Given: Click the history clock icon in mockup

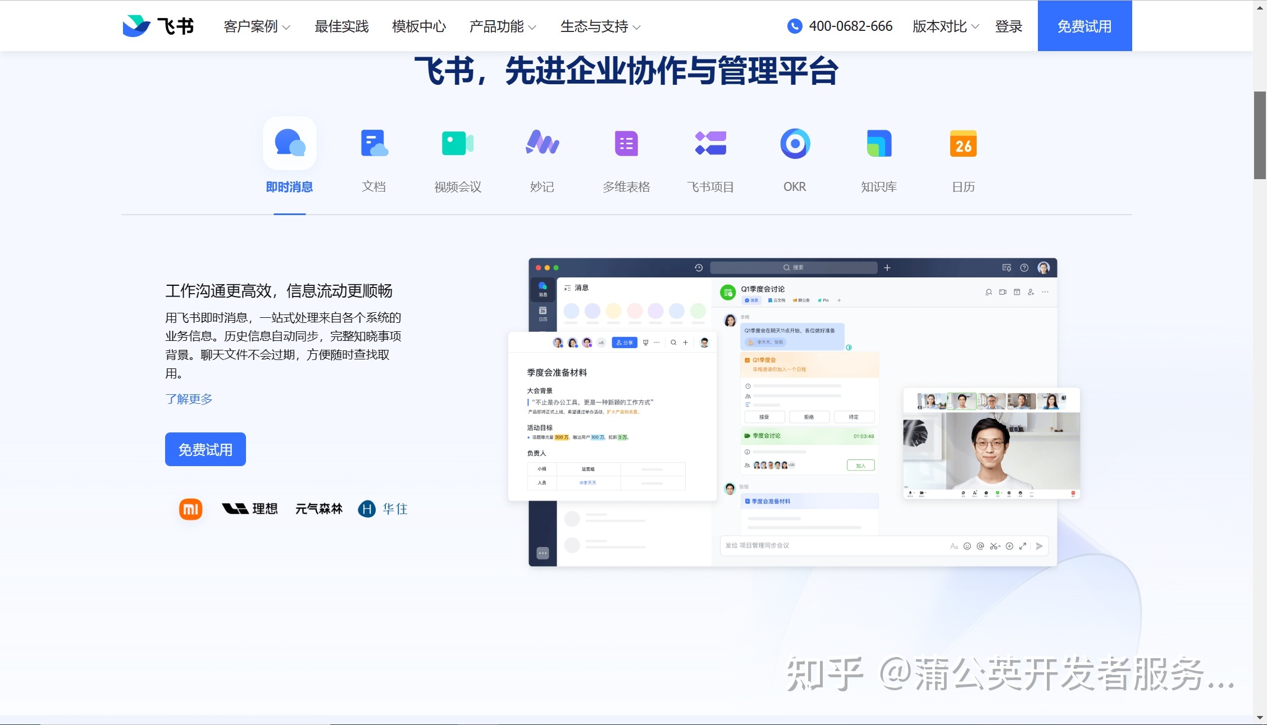Looking at the screenshot, I should point(699,268).
